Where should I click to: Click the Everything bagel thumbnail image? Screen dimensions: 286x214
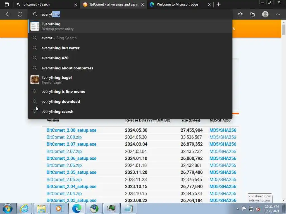pos(35,80)
